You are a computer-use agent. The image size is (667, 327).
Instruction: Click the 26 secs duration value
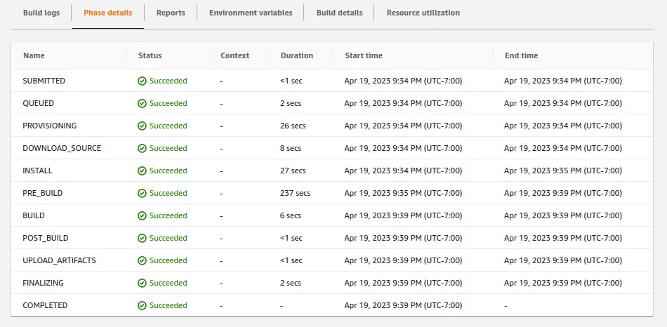[293, 126]
